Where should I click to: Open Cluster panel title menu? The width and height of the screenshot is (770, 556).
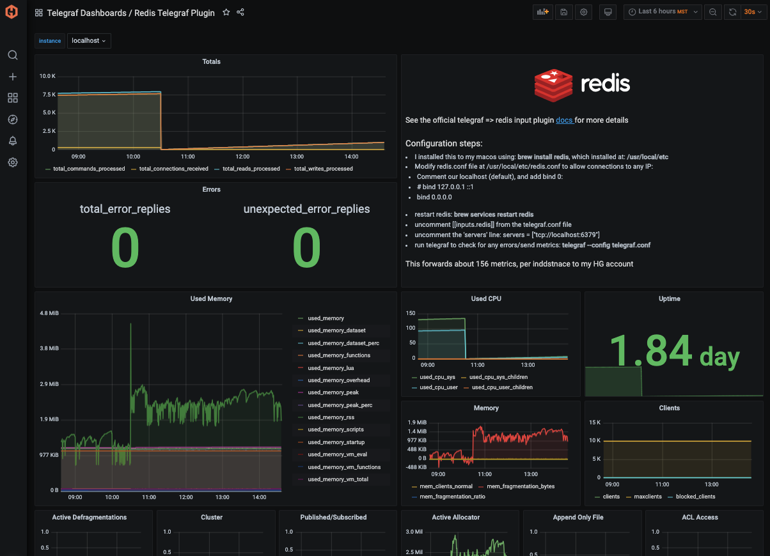tap(212, 517)
